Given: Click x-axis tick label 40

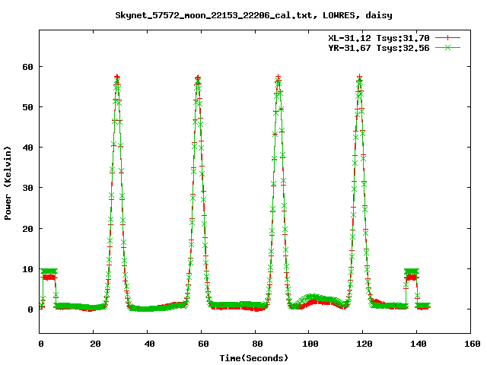Looking at the screenshot, I should pos(149,344).
